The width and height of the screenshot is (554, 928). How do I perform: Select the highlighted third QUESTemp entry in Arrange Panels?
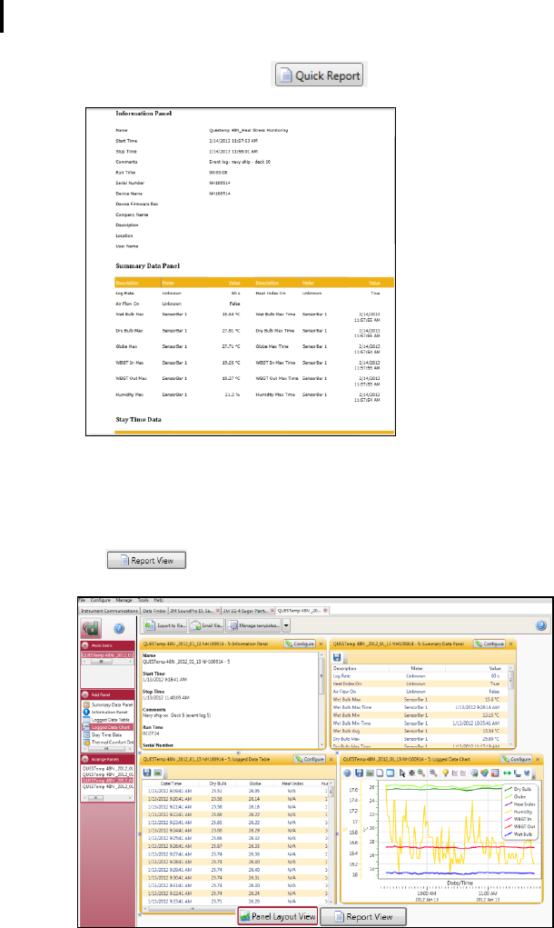pos(107,781)
